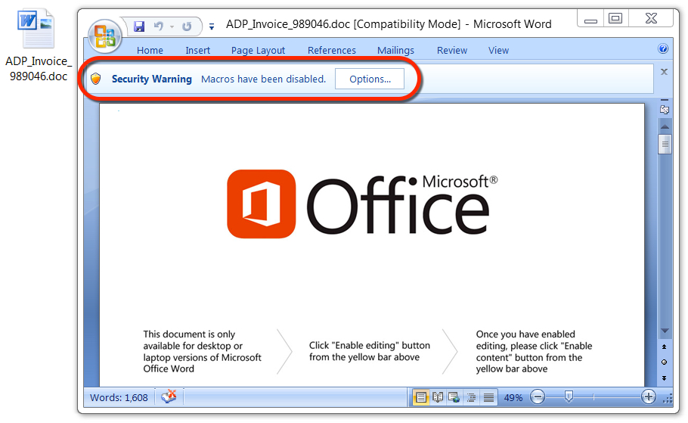
Task: Switch to the Page Layout tab
Action: pyautogui.click(x=258, y=51)
